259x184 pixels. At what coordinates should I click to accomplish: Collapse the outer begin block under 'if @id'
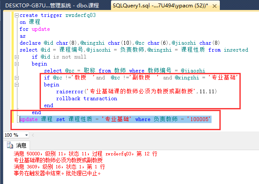[x=17, y=64]
